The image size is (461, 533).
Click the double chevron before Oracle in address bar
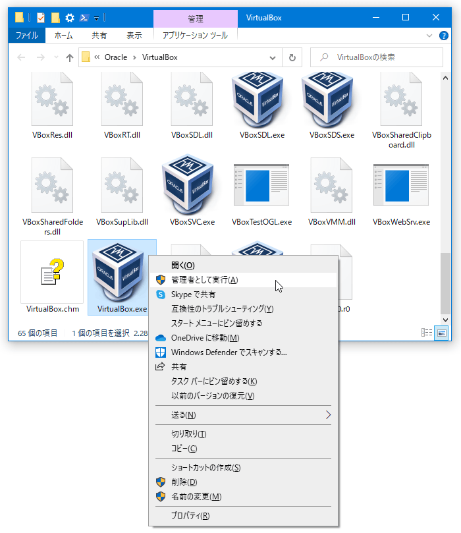pyautogui.click(x=97, y=57)
